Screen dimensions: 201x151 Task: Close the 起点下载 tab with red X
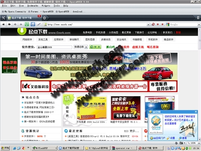tap(39, 16)
